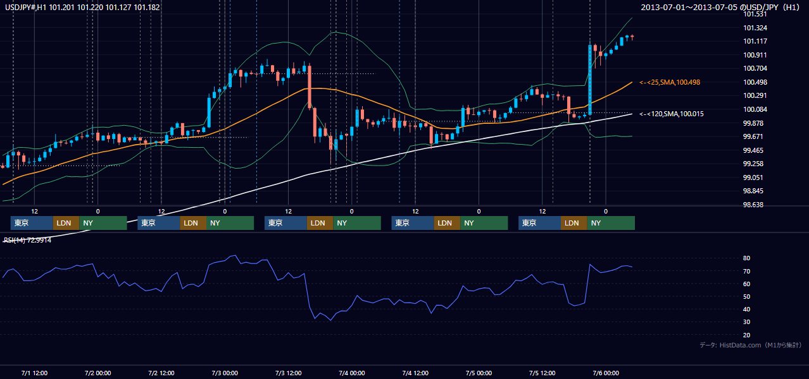Click price axis value 101.531

coord(755,14)
